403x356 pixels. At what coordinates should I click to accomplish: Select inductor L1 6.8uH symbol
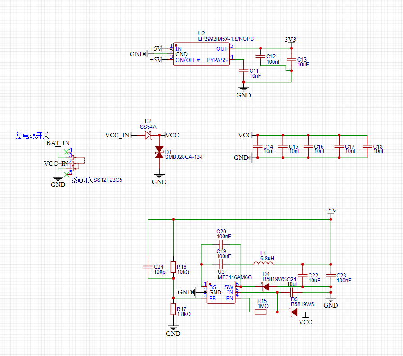pos(263,263)
